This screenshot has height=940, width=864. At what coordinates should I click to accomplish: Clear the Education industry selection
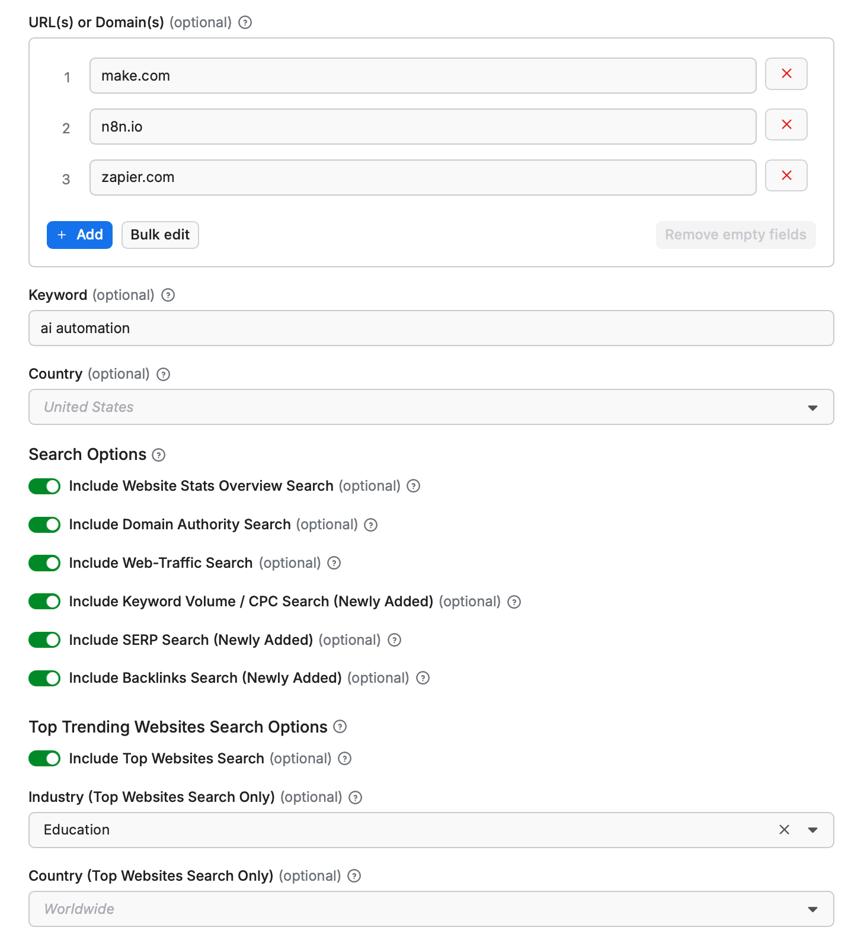coord(784,830)
